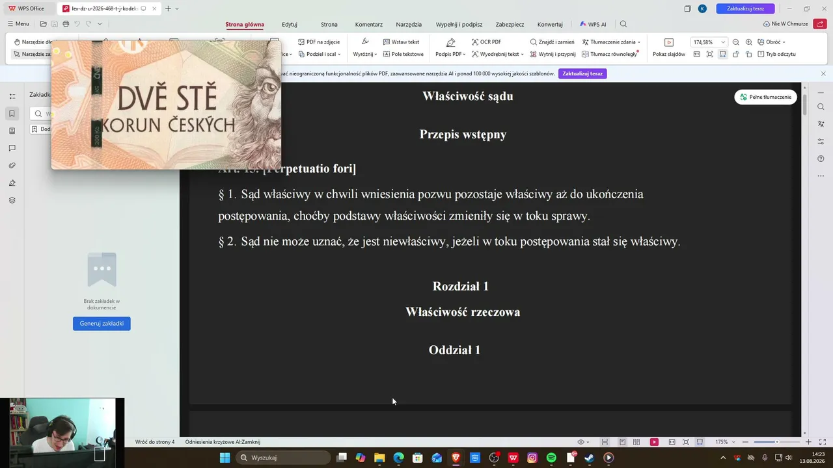
Task: Click the PDF na zdjęcie tool
Action: tap(319, 42)
